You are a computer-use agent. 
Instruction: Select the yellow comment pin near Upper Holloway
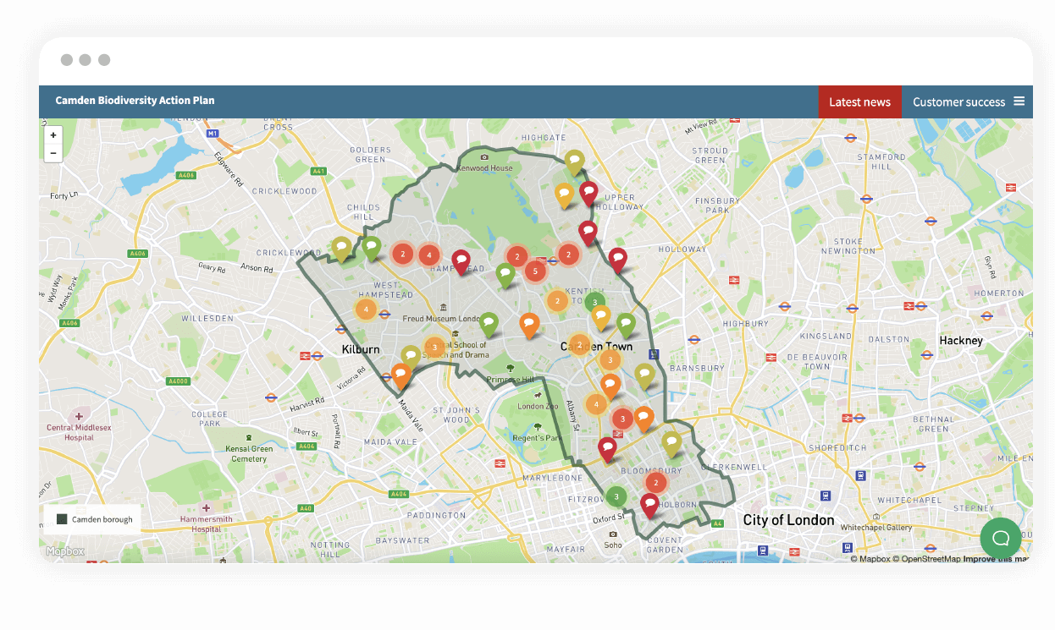(565, 195)
